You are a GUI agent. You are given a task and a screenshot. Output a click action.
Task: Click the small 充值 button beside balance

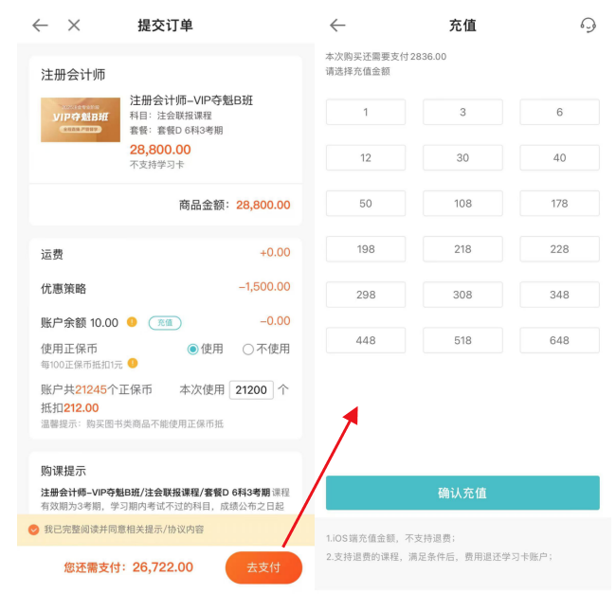point(165,322)
